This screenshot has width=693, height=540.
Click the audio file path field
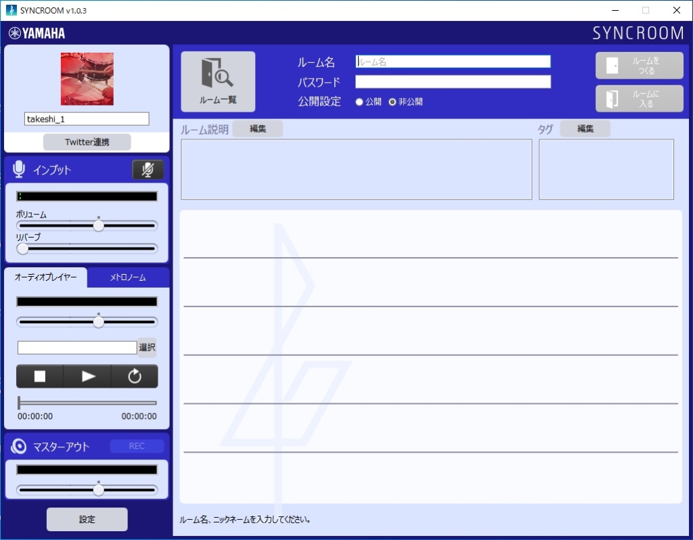point(77,347)
